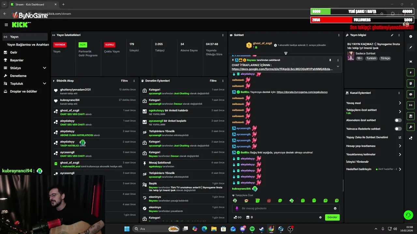Click the Bir mesaj gönderin input field
Image resolution: width=417 pixels, height=234 pixels.
pyautogui.click(x=286, y=208)
